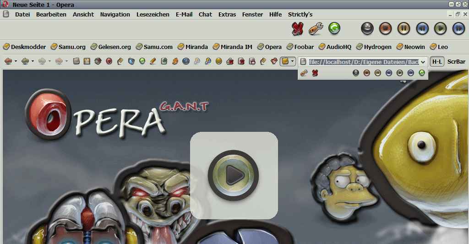This screenshot has height=244, width=469.
Task: Open the Miranda IM bookmark
Action: 232,47
